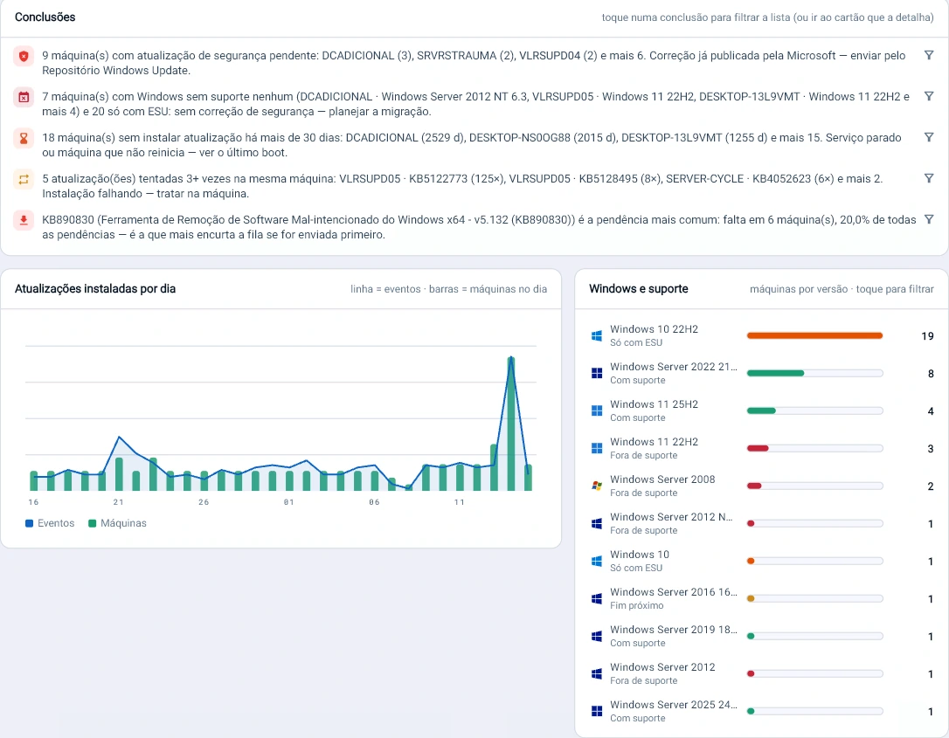
Task: Click the Atualizações instaladas por dia title
Action: click(95, 289)
